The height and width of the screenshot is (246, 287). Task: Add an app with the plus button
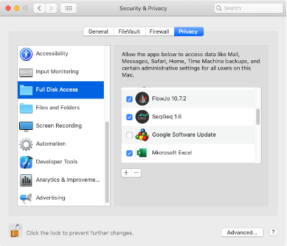coord(126,173)
